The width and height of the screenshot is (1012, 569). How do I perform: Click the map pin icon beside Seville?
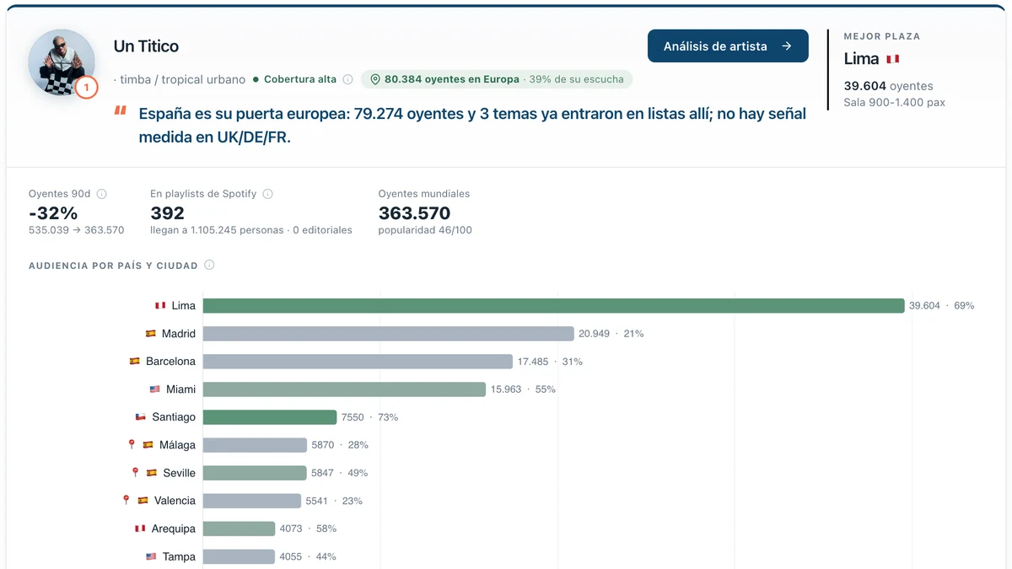[135, 472]
